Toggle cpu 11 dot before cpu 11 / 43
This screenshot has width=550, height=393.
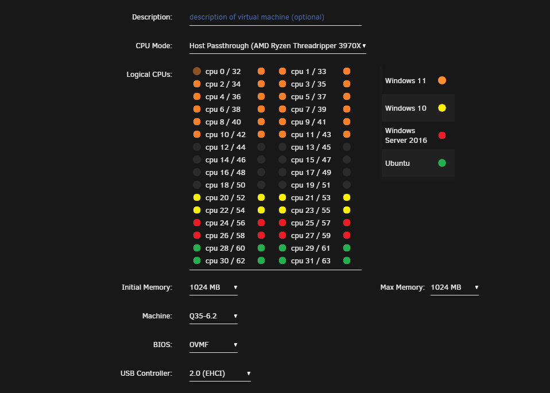(x=282, y=135)
